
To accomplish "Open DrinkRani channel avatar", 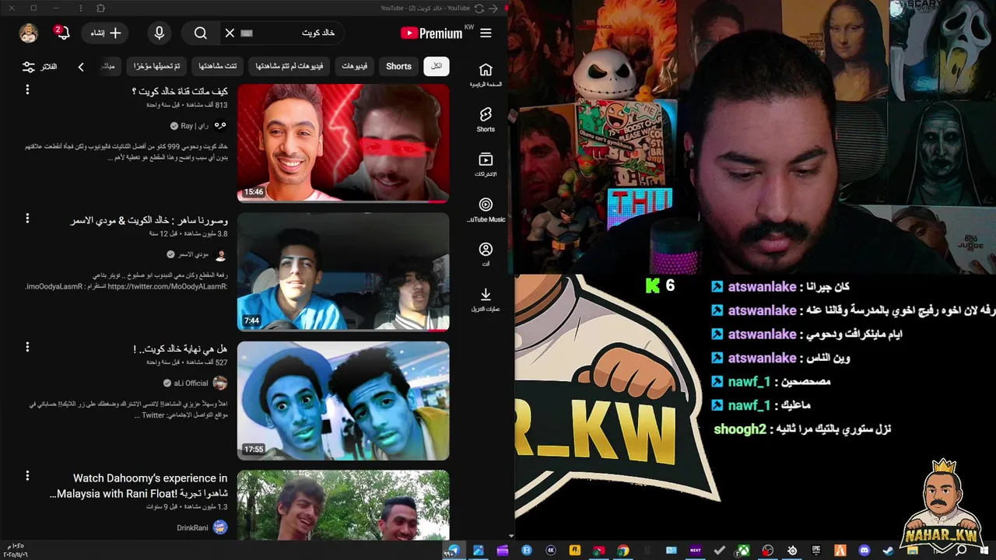I will [x=220, y=527].
